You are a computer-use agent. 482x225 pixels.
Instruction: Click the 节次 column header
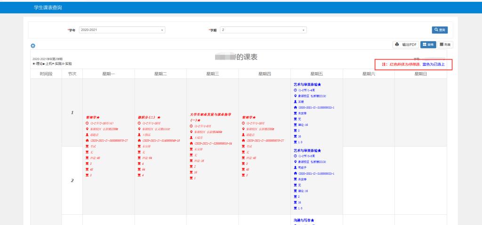click(72, 74)
